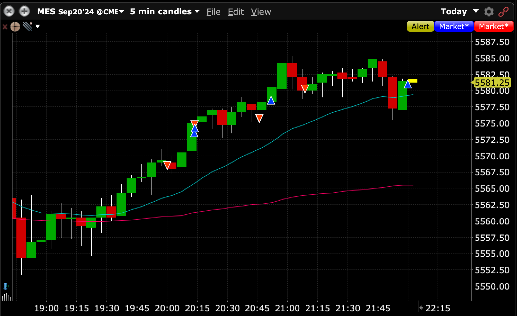
Task: Click the 20:45 time axis label
Action: (x=257, y=308)
